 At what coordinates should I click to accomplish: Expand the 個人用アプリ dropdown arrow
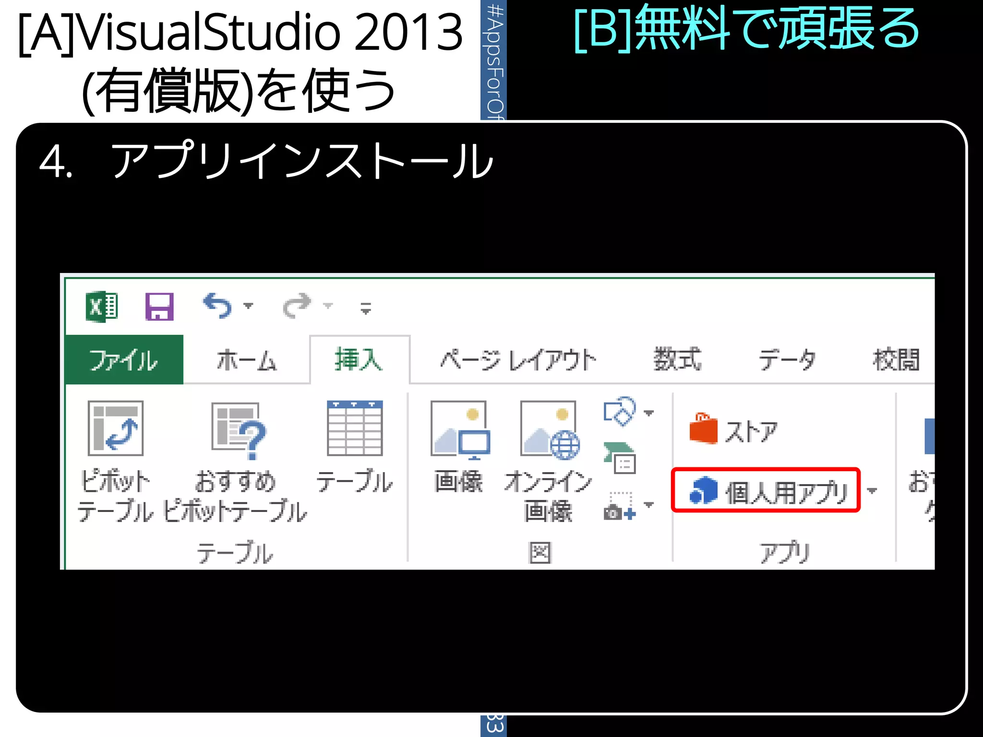point(872,490)
